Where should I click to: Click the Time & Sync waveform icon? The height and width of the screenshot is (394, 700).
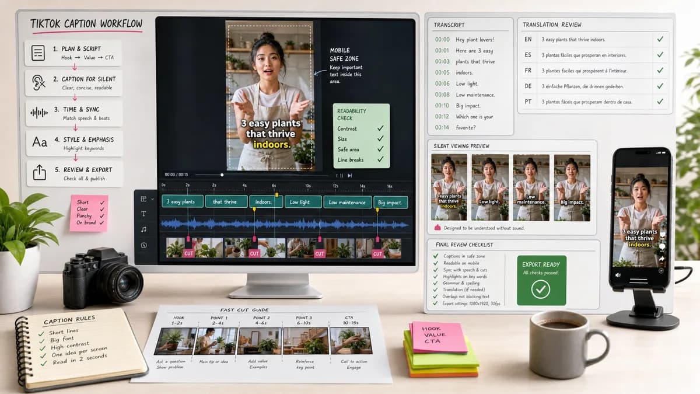[38, 113]
